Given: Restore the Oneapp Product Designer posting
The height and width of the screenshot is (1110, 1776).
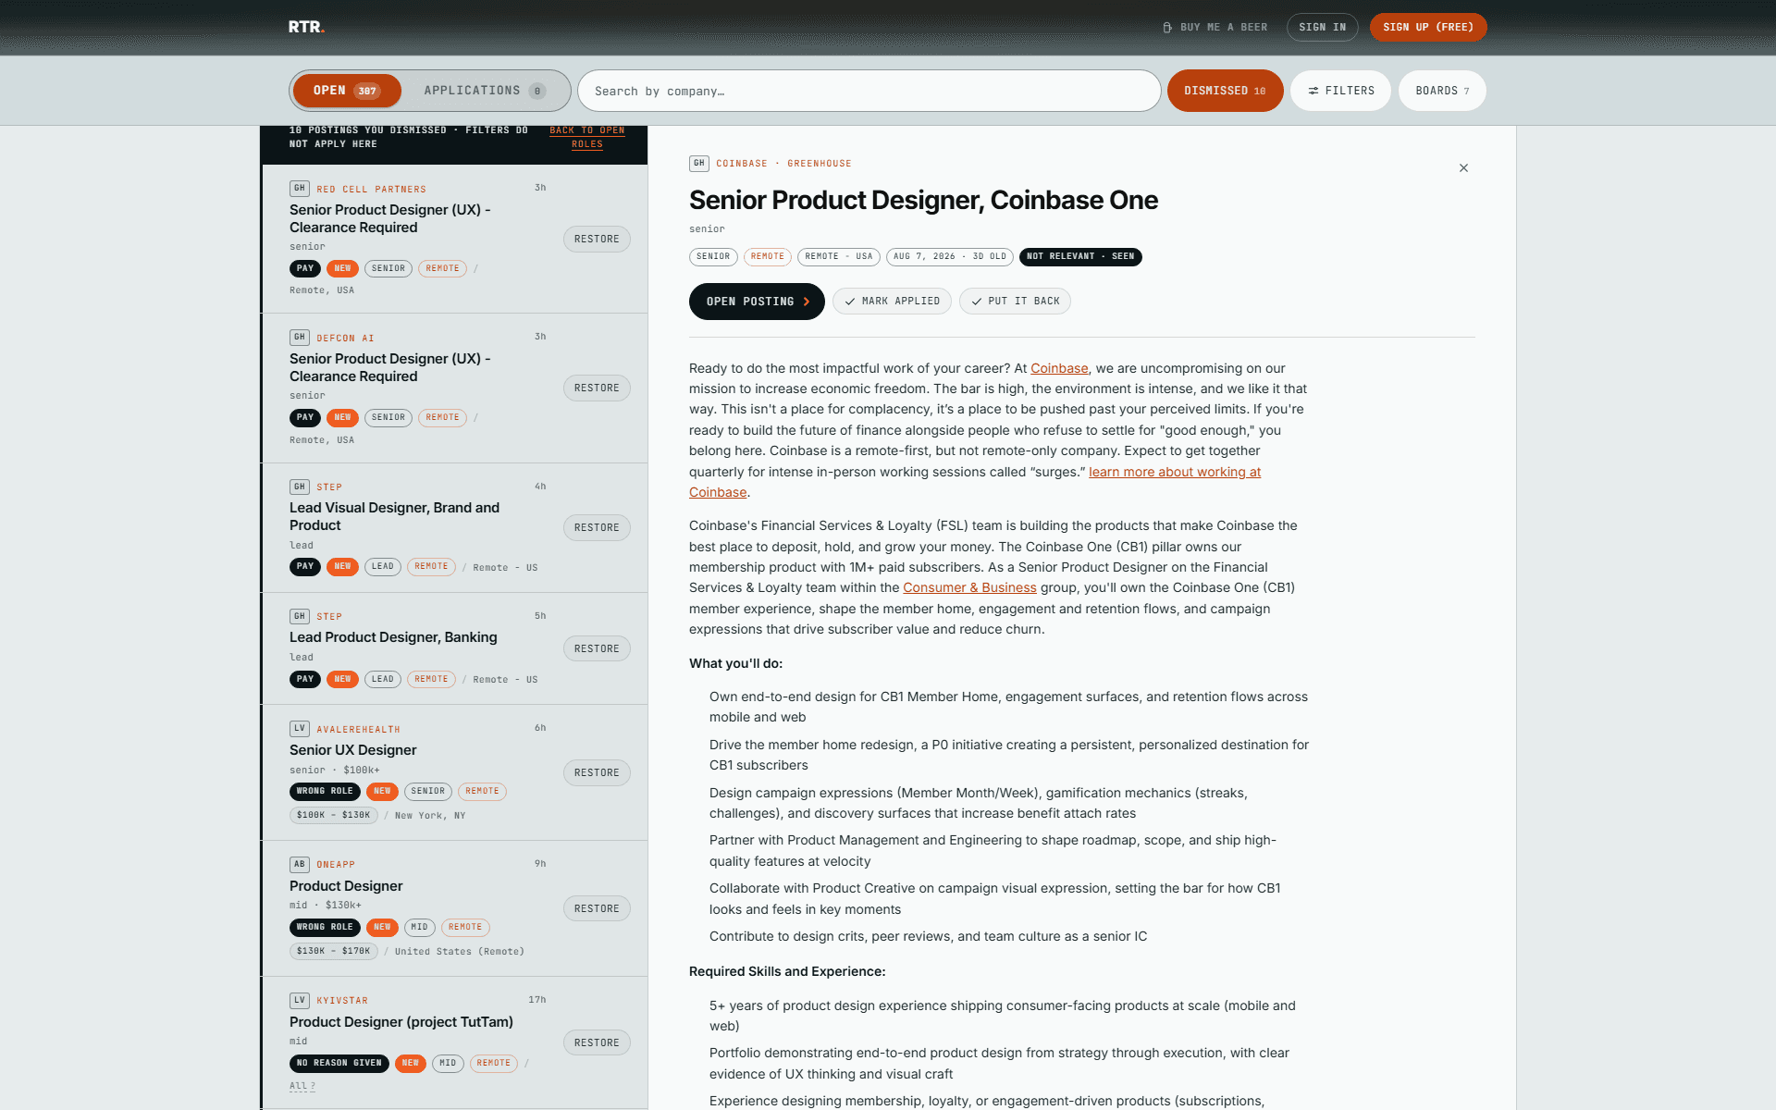Looking at the screenshot, I should pos(597,908).
